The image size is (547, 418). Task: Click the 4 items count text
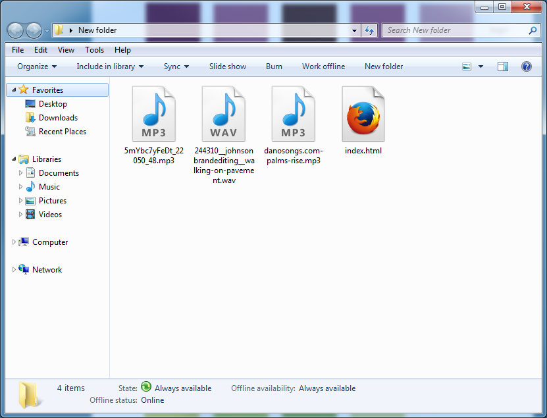[71, 388]
